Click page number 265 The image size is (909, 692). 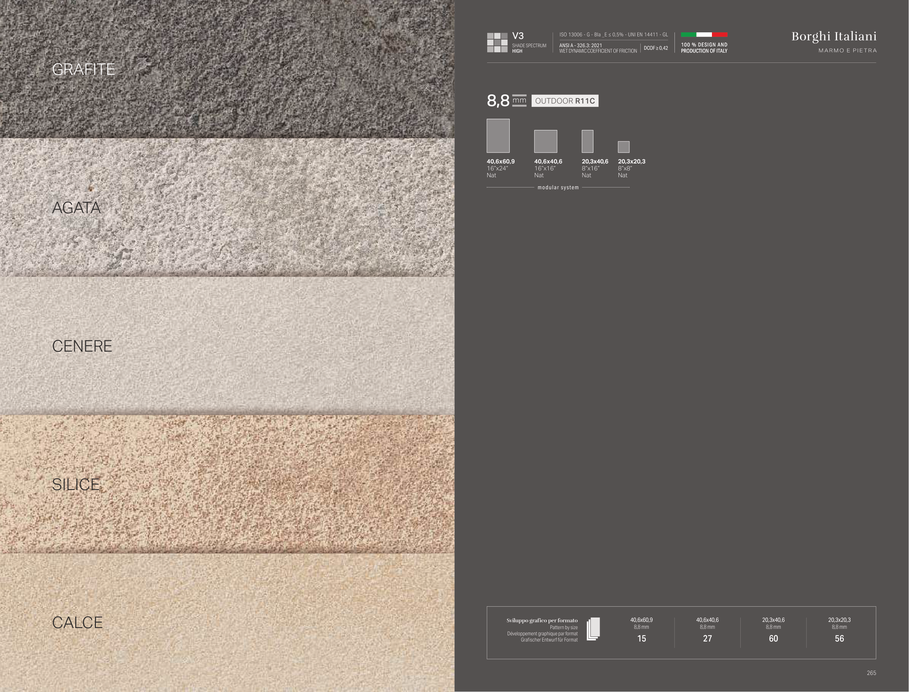click(x=871, y=673)
